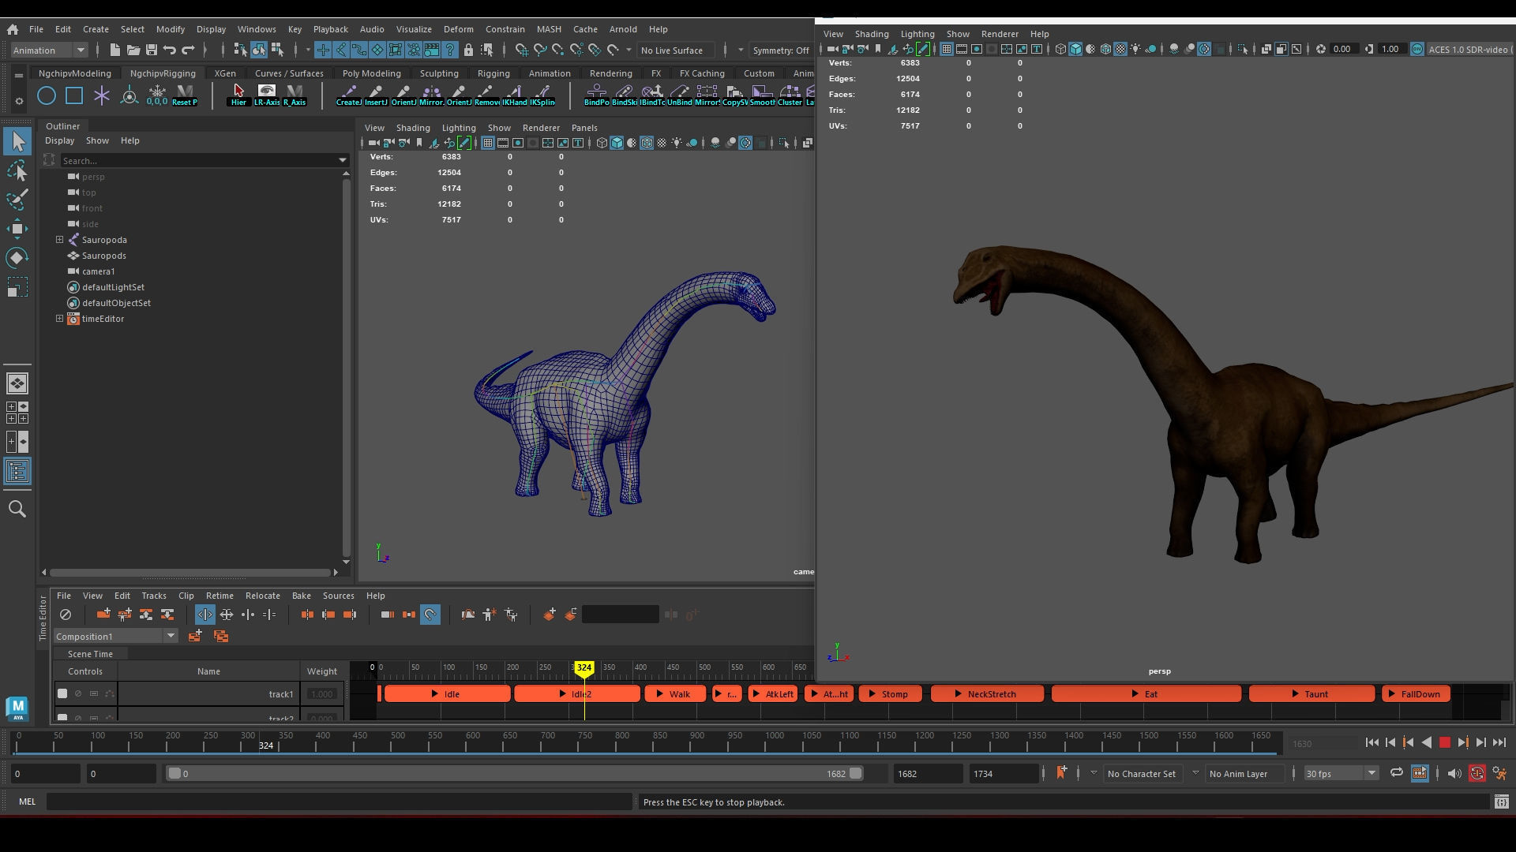Screen dimensions: 1516x852
Task: Click the New Scene icon
Action: coord(115,50)
